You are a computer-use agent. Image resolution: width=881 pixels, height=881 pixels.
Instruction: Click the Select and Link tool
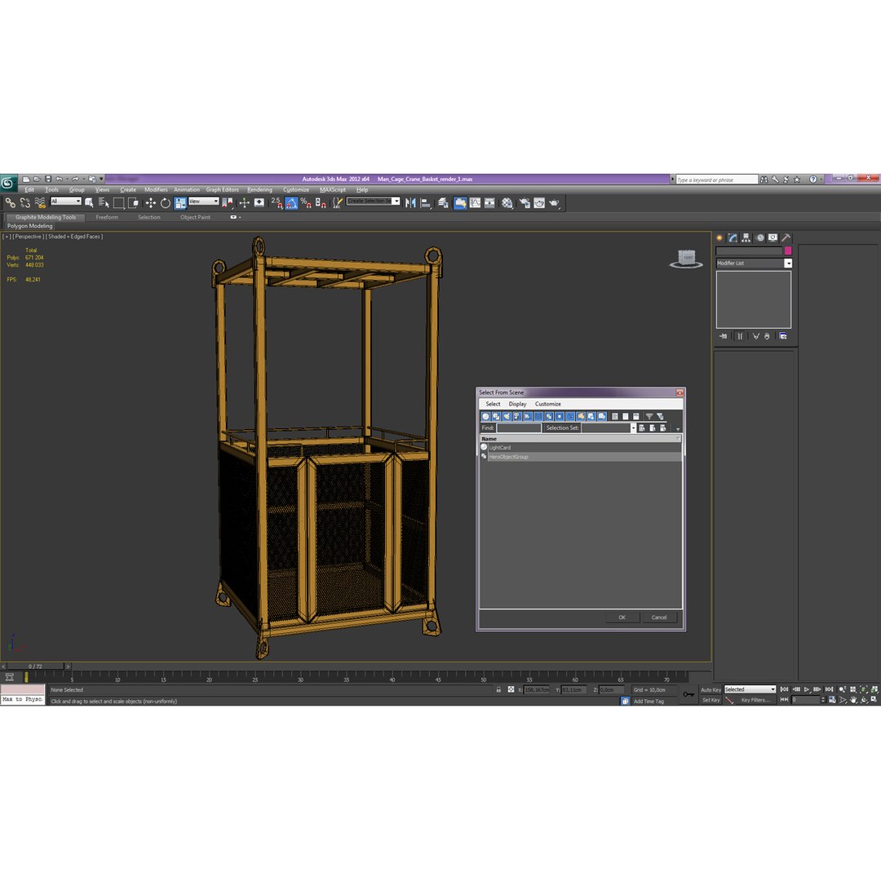[10, 203]
